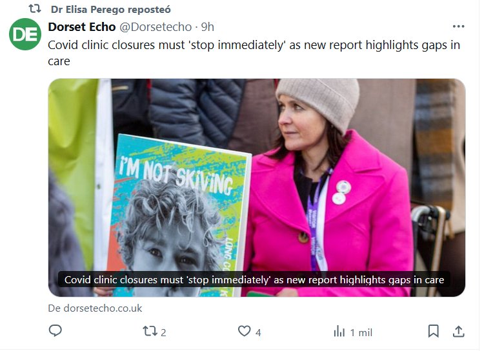Share the post with upload arrow icon
The image size is (484, 351).
pos(459,331)
